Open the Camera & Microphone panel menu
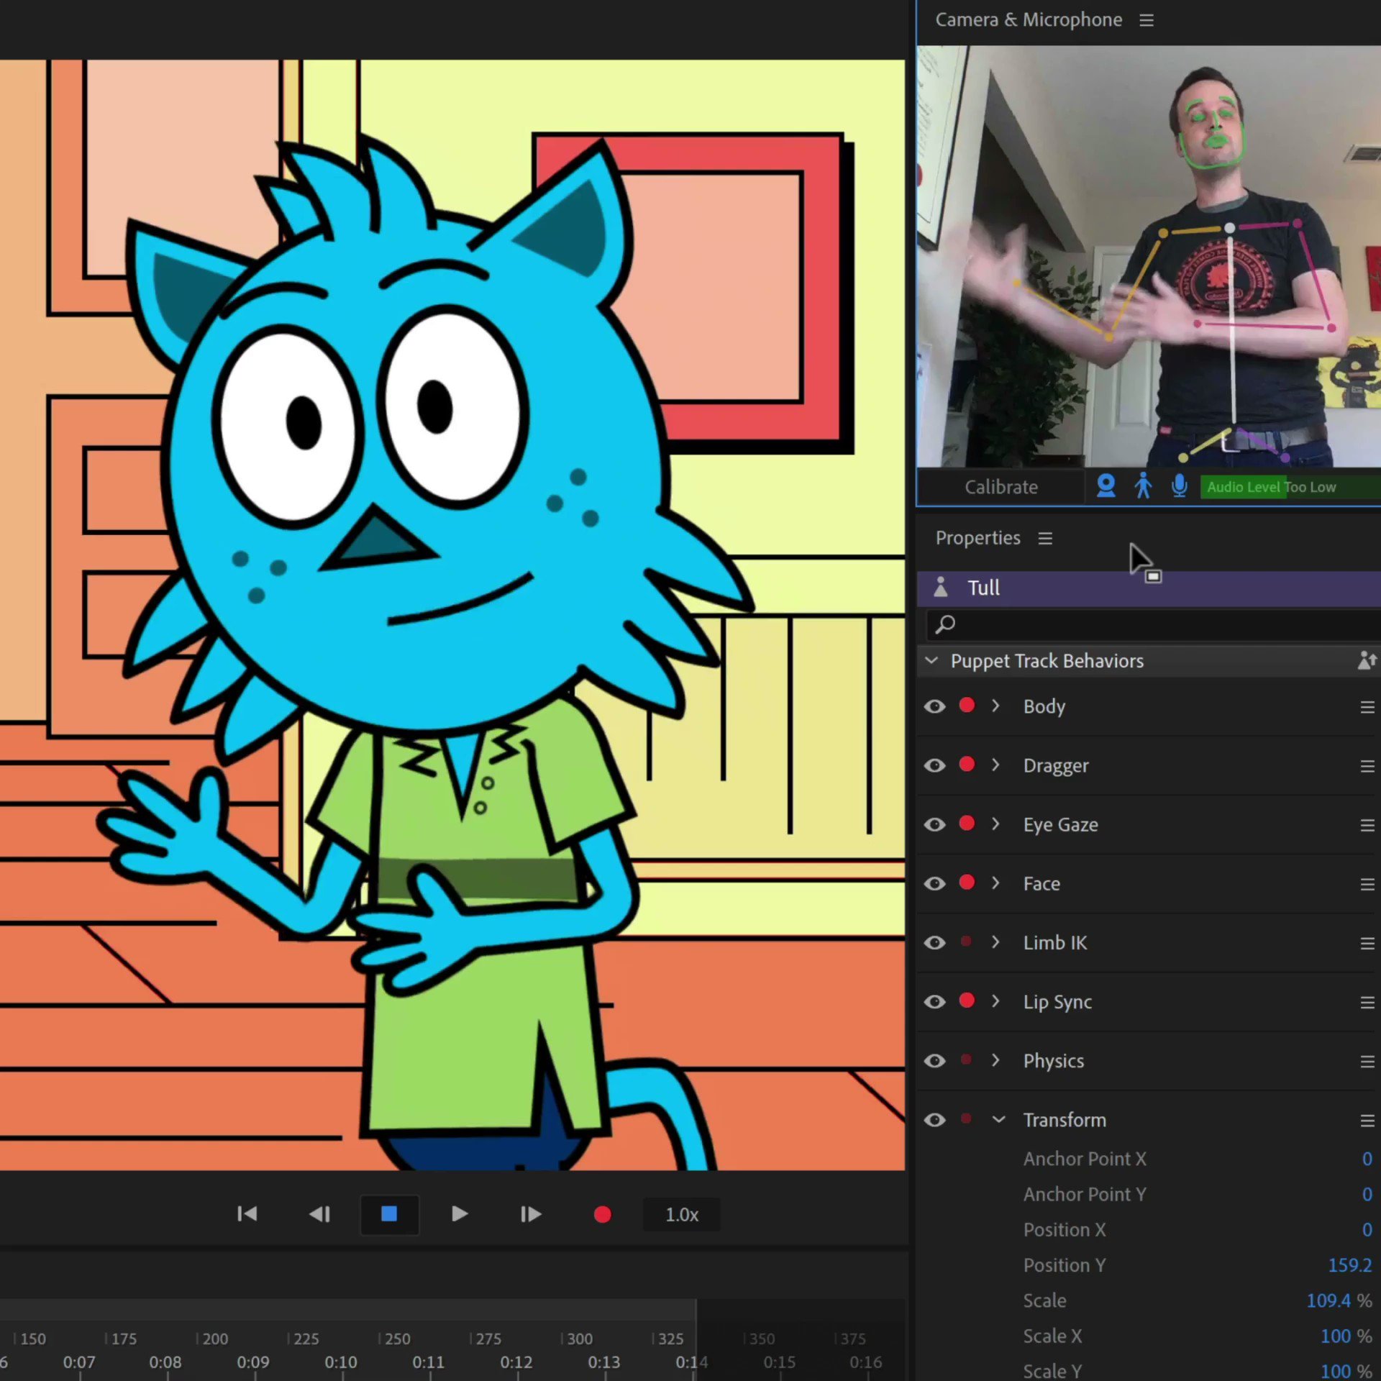This screenshot has width=1381, height=1381. (x=1147, y=20)
